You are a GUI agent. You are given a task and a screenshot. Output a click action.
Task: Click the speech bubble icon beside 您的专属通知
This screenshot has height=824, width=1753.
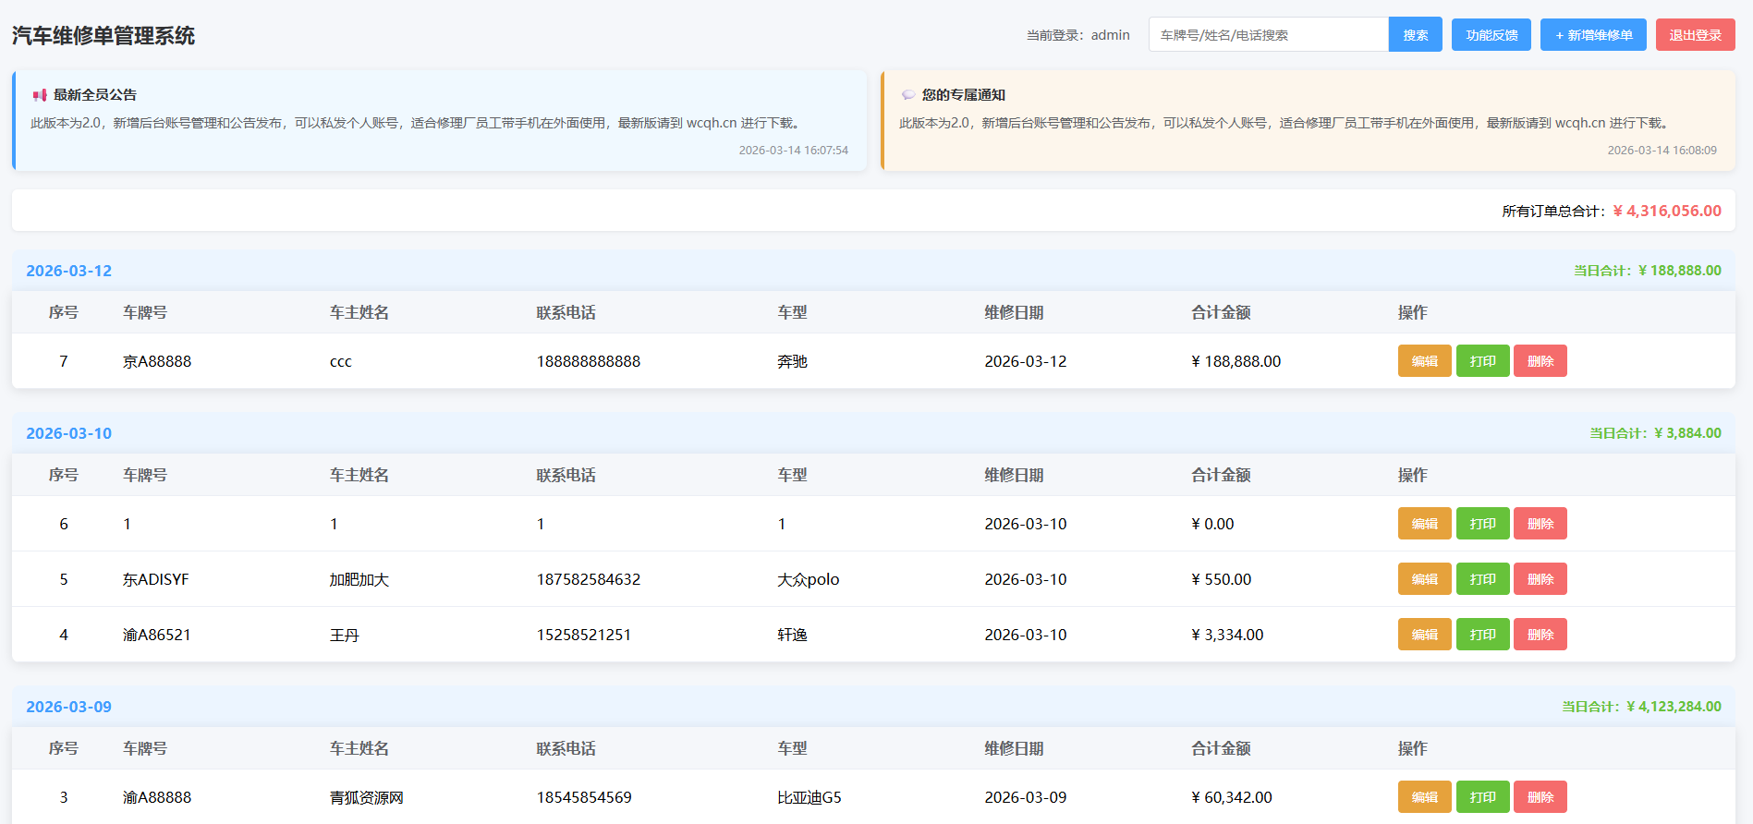[x=908, y=95]
